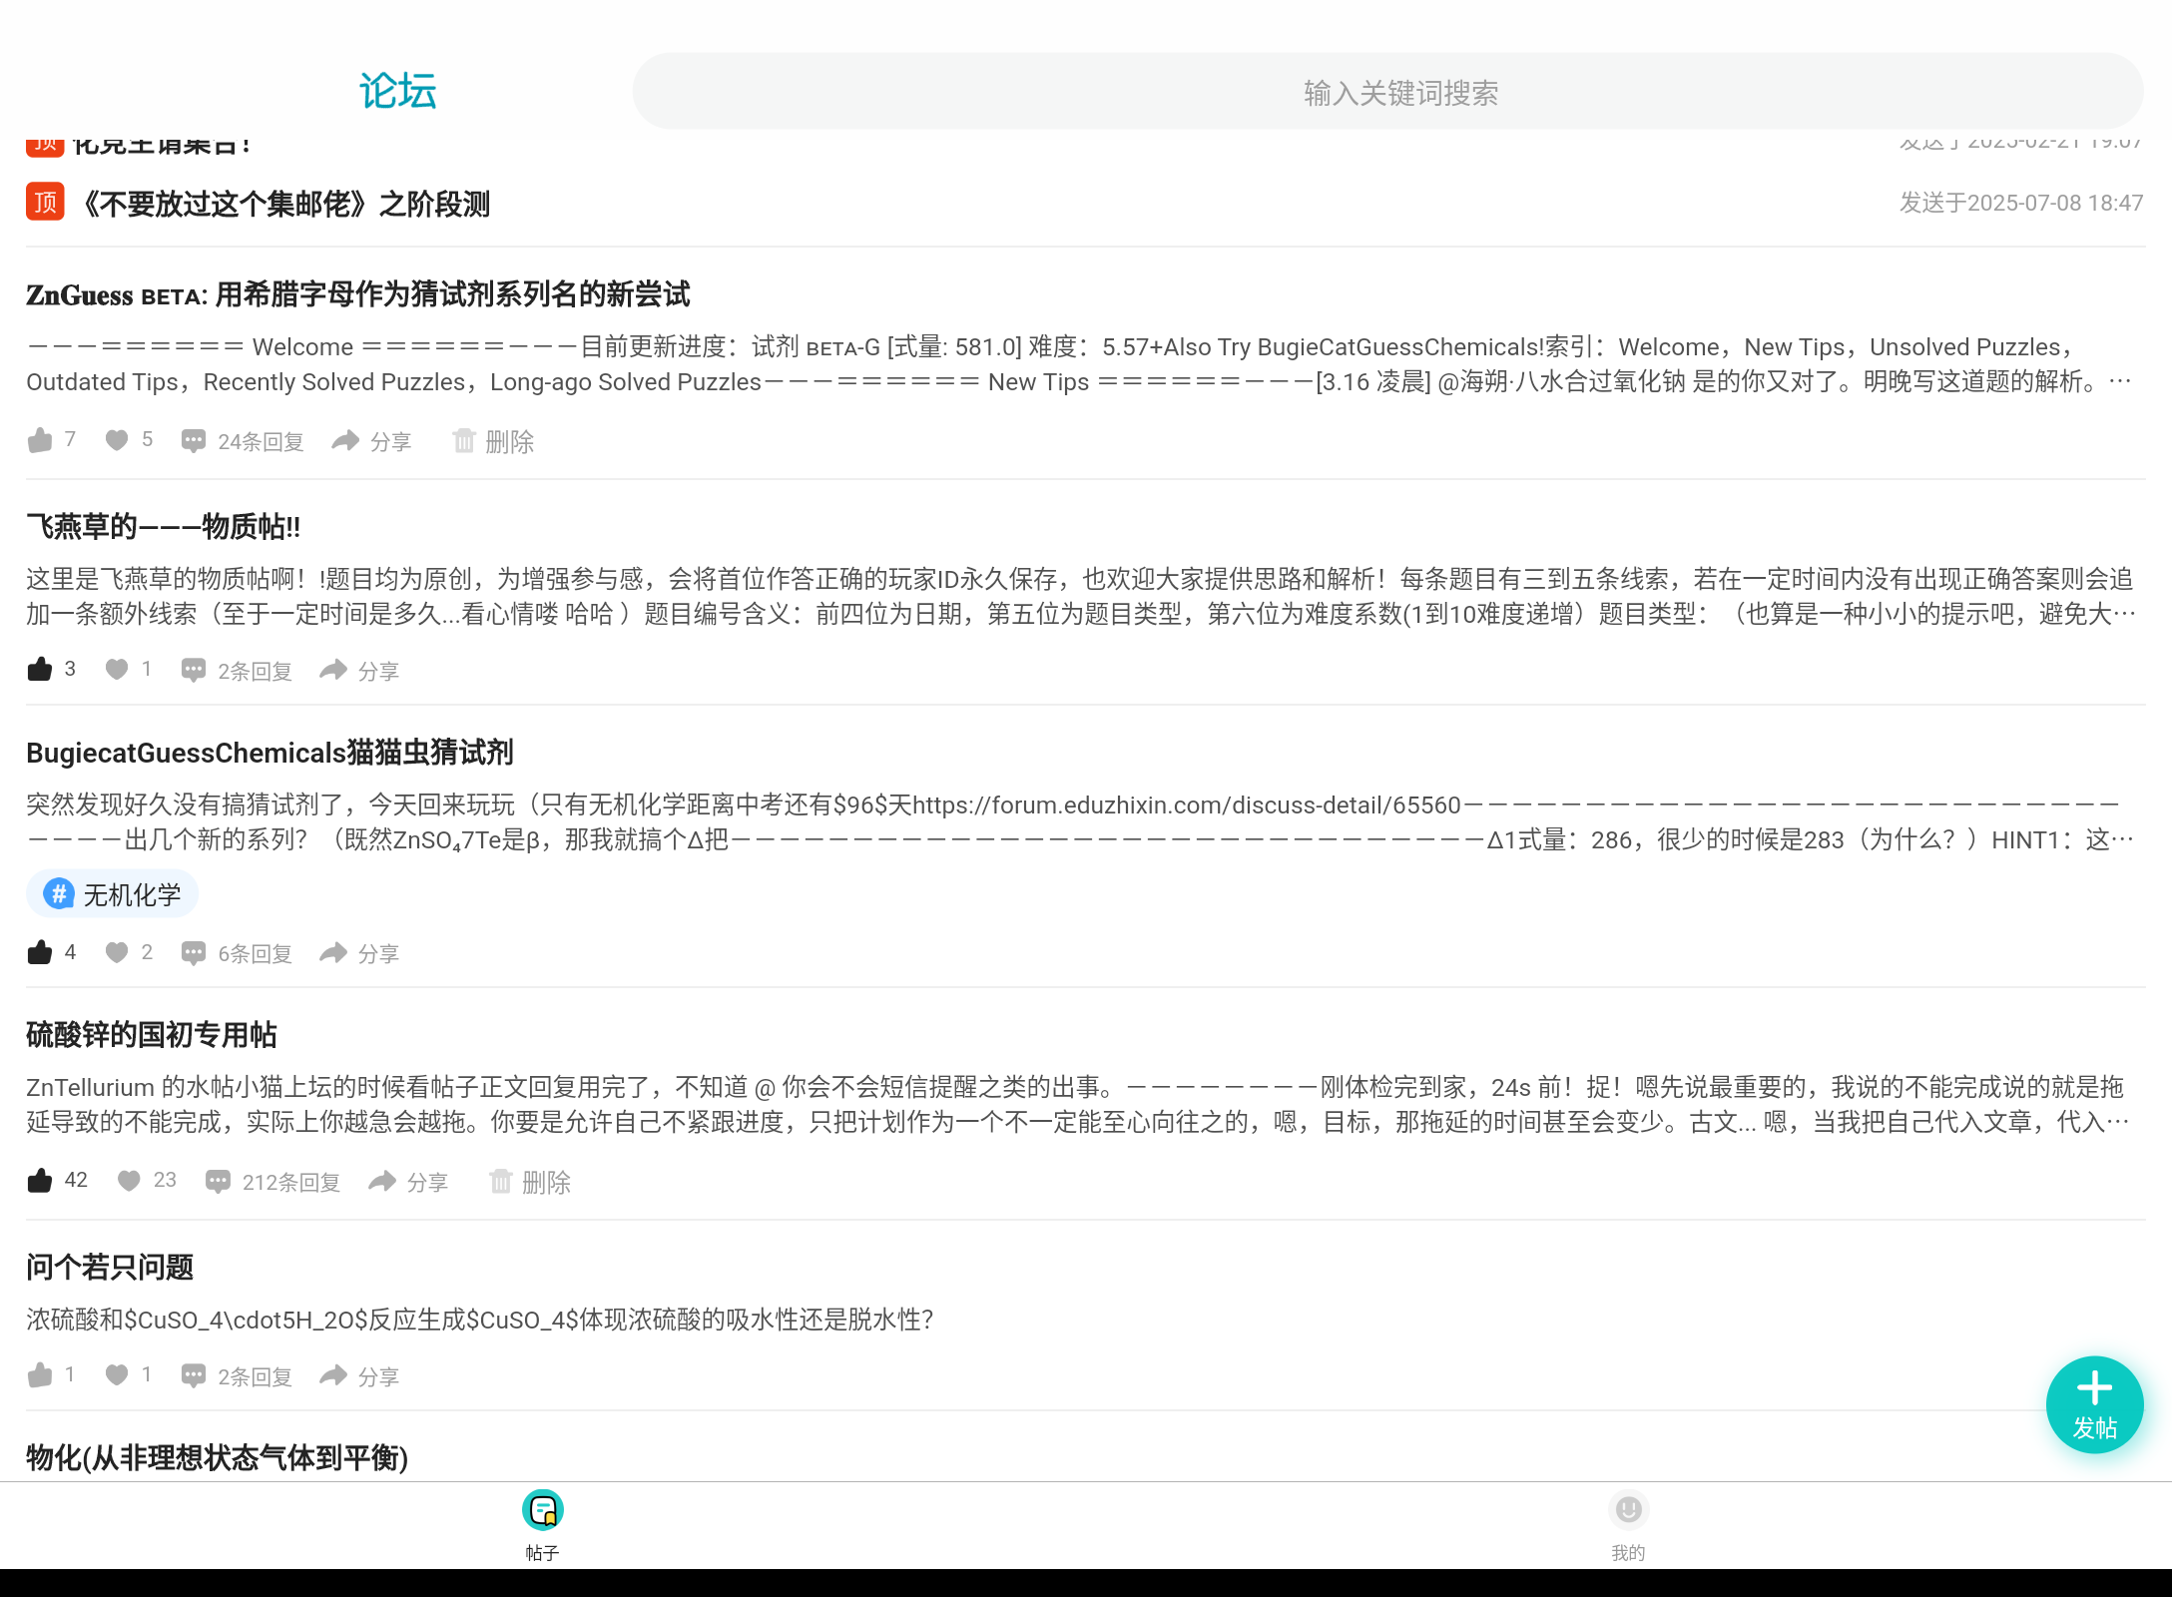The height and width of the screenshot is (1597, 2172).
Task: Toggle the heart on ZnGuess post
Action: coord(116,440)
